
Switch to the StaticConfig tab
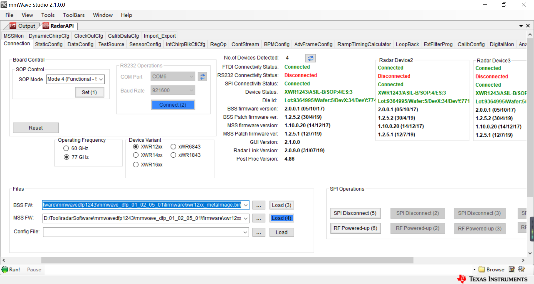coord(49,44)
